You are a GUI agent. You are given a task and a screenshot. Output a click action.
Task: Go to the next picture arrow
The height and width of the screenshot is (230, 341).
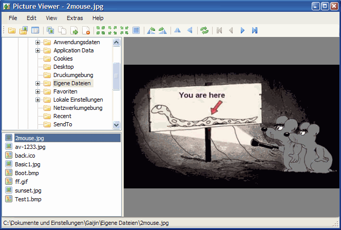(x=243, y=30)
